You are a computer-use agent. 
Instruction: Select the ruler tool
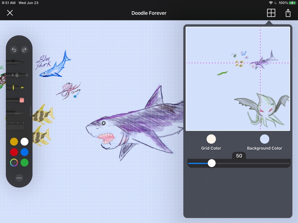[15, 125]
